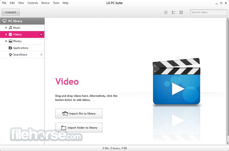Select the PC library header
Viewport: 229px width, 151px height.
[22, 21]
